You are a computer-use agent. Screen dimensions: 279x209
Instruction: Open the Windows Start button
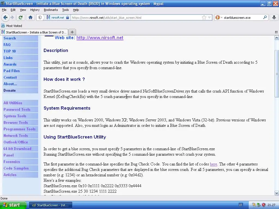tap(13, 205)
